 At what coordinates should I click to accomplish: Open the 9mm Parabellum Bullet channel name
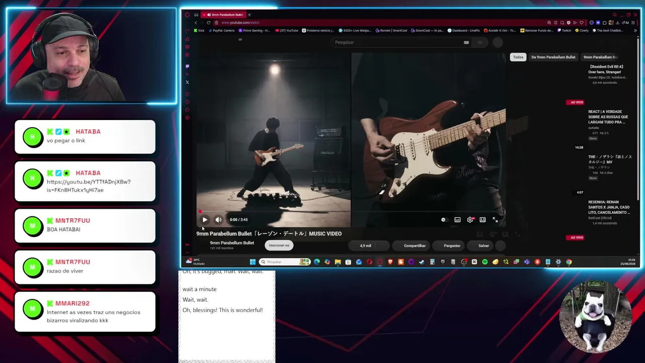point(232,243)
